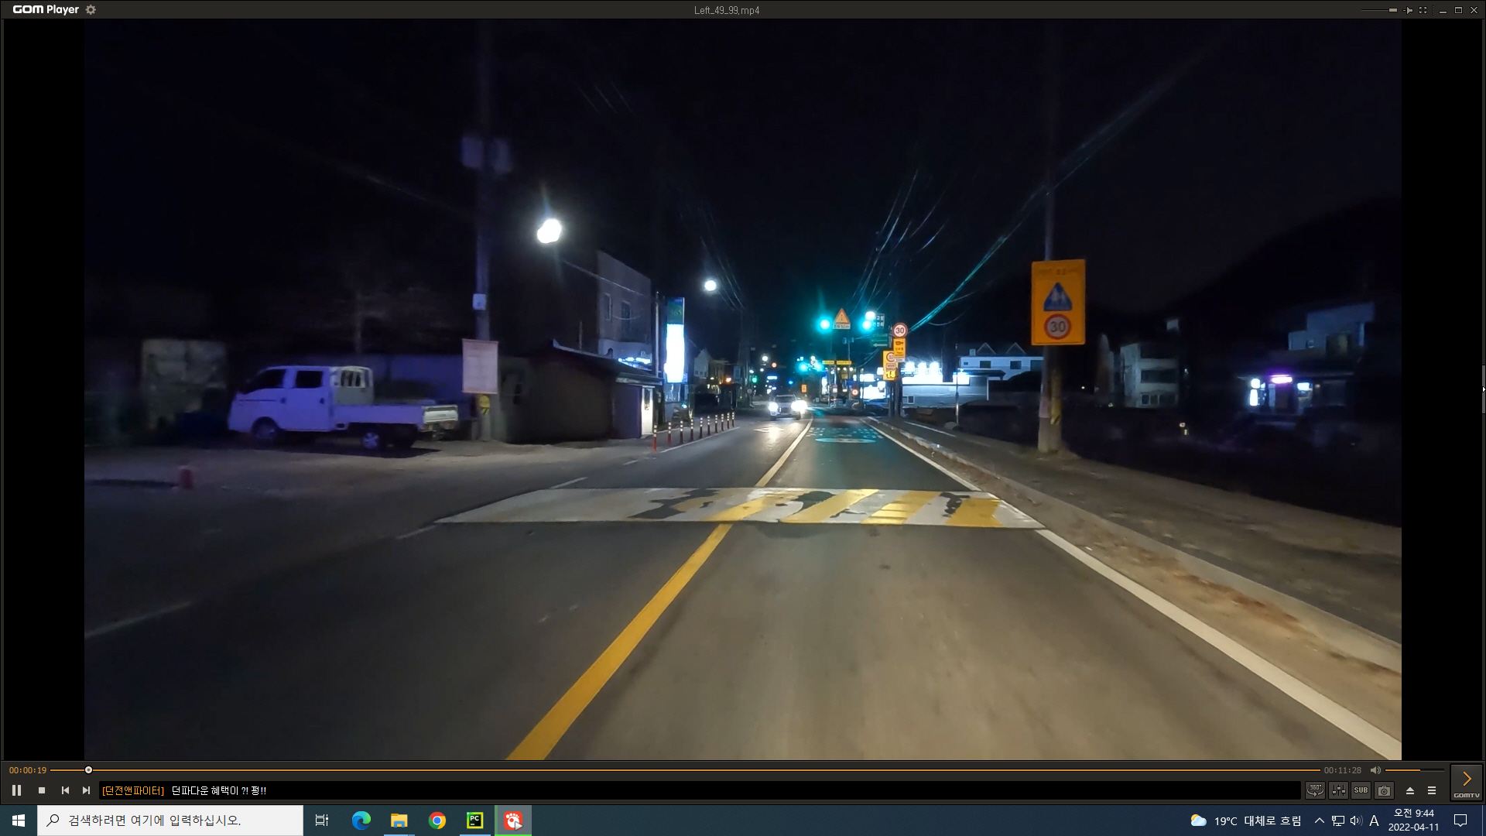The width and height of the screenshot is (1486, 836).
Task: Open the audio equalizer controls
Action: 1338,790
